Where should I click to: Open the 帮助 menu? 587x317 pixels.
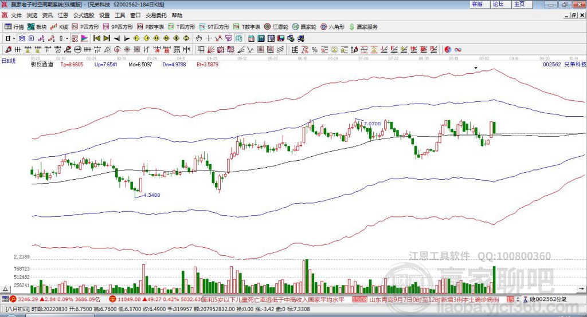pos(177,15)
